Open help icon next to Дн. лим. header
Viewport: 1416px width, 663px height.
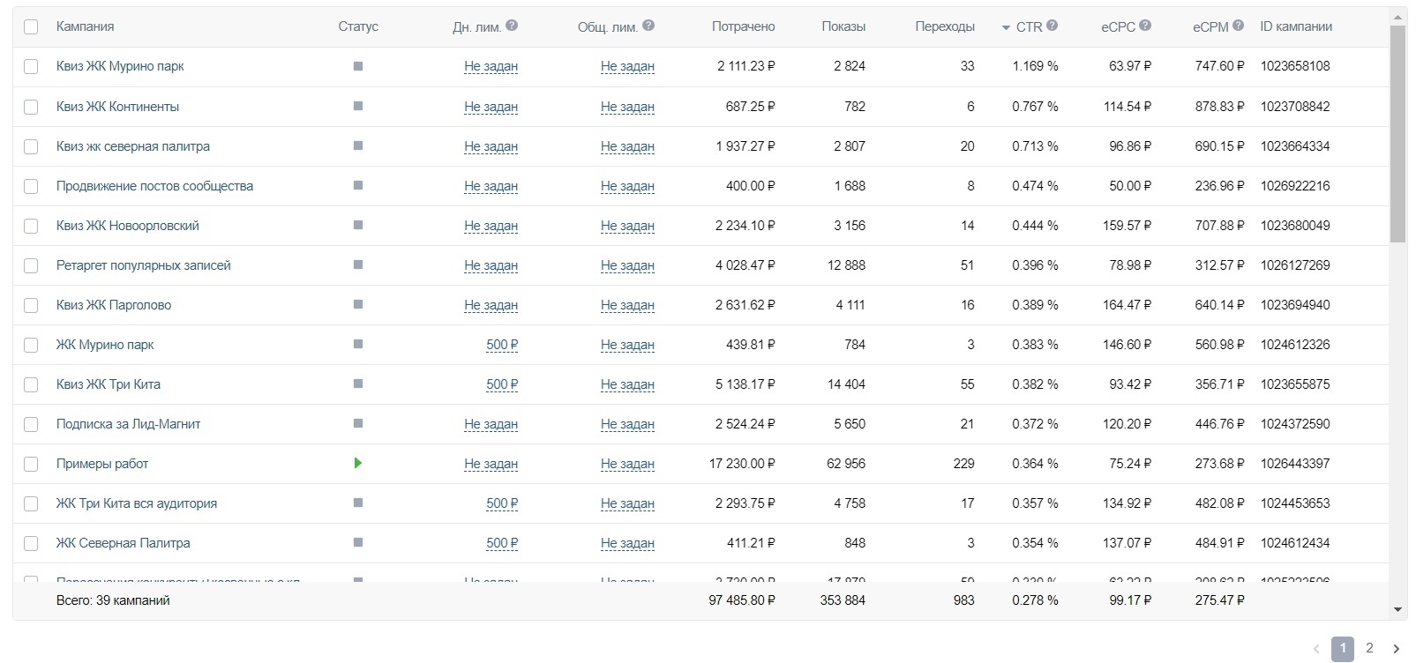click(x=512, y=26)
